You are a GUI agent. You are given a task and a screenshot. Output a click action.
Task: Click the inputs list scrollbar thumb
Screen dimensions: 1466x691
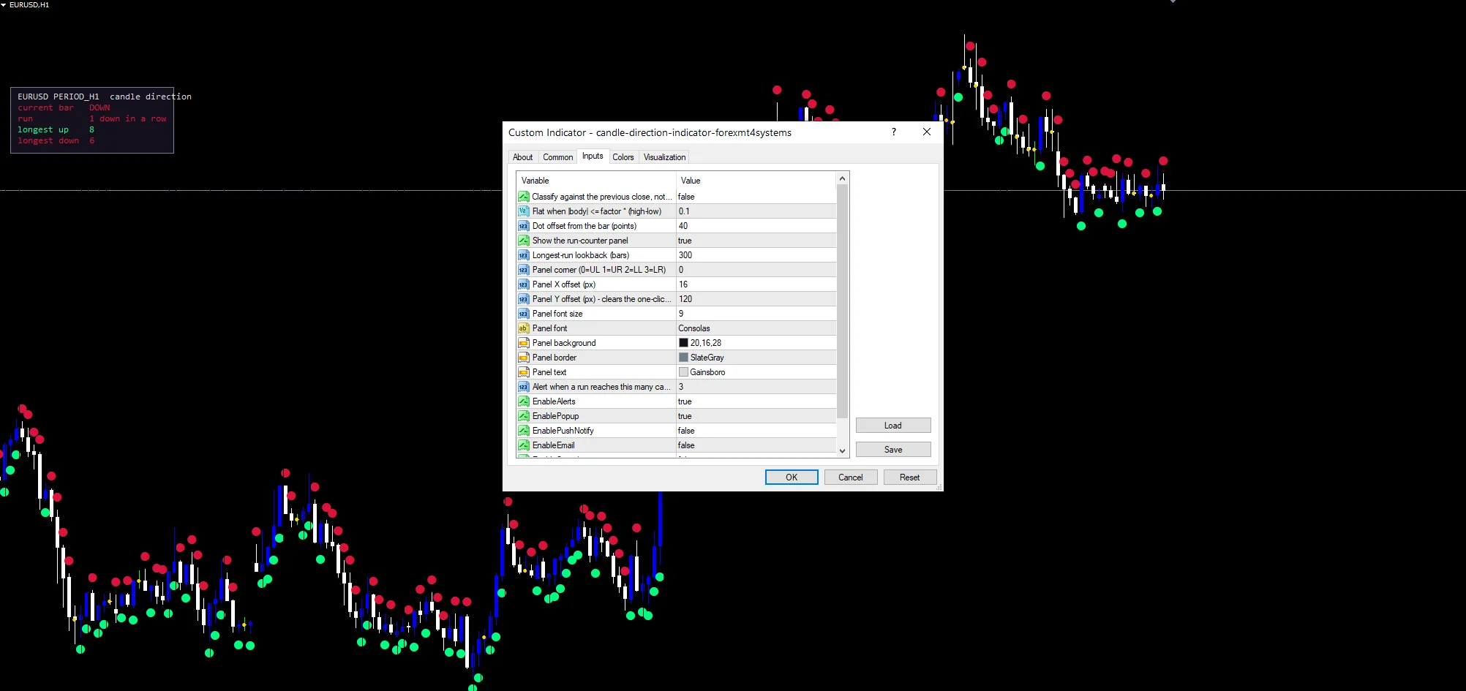(842, 301)
